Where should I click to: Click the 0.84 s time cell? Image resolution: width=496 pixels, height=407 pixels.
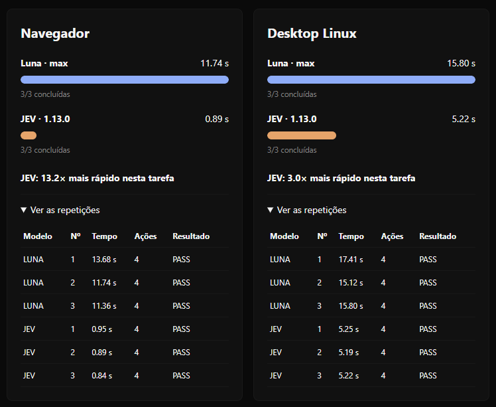[102, 376]
